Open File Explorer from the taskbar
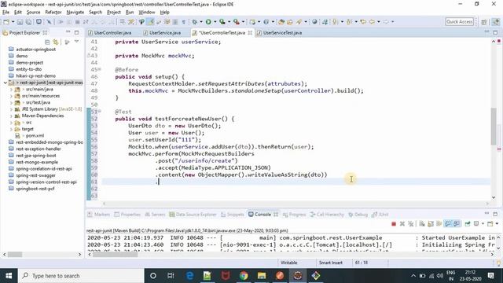This screenshot has height=283, width=503. point(262,276)
